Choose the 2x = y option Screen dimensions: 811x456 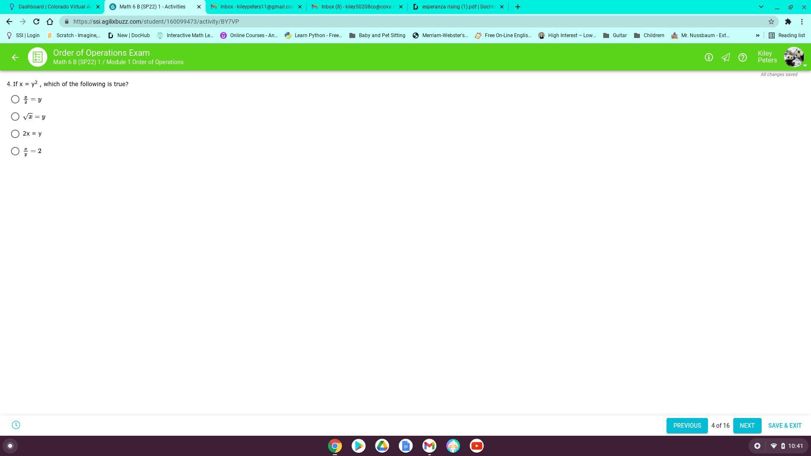pyautogui.click(x=15, y=134)
